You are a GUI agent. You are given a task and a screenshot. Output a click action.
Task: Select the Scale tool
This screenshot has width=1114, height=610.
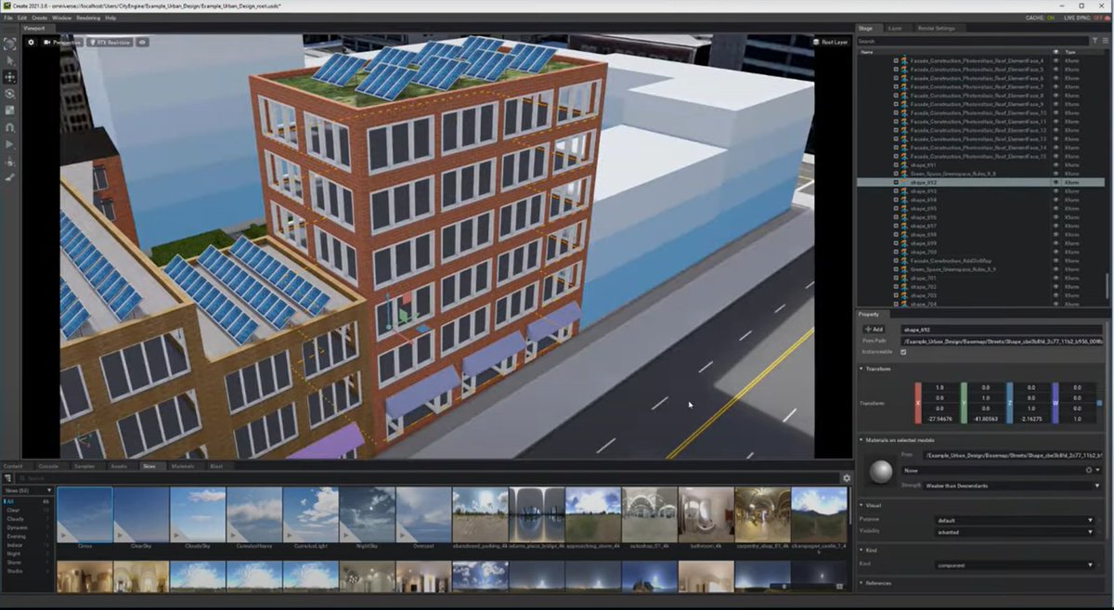pos(9,110)
